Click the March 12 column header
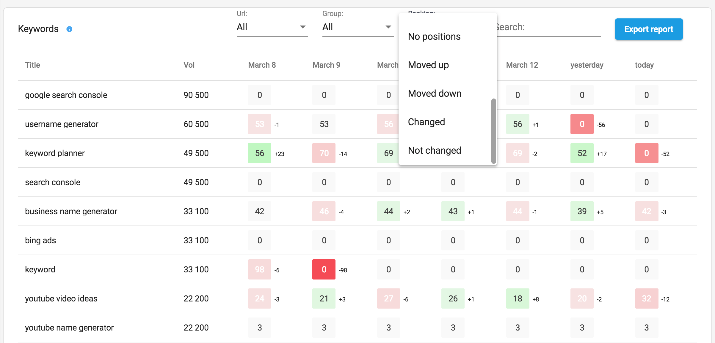The width and height of the screenshot is (715, 343). pos(522,65)
